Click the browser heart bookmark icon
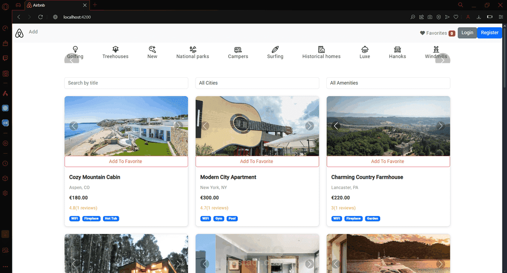This screenshot has height=273, width=507. point(456,17)
